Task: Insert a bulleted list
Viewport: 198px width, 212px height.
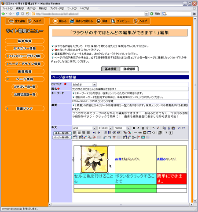Action: [x=110, y=133]
